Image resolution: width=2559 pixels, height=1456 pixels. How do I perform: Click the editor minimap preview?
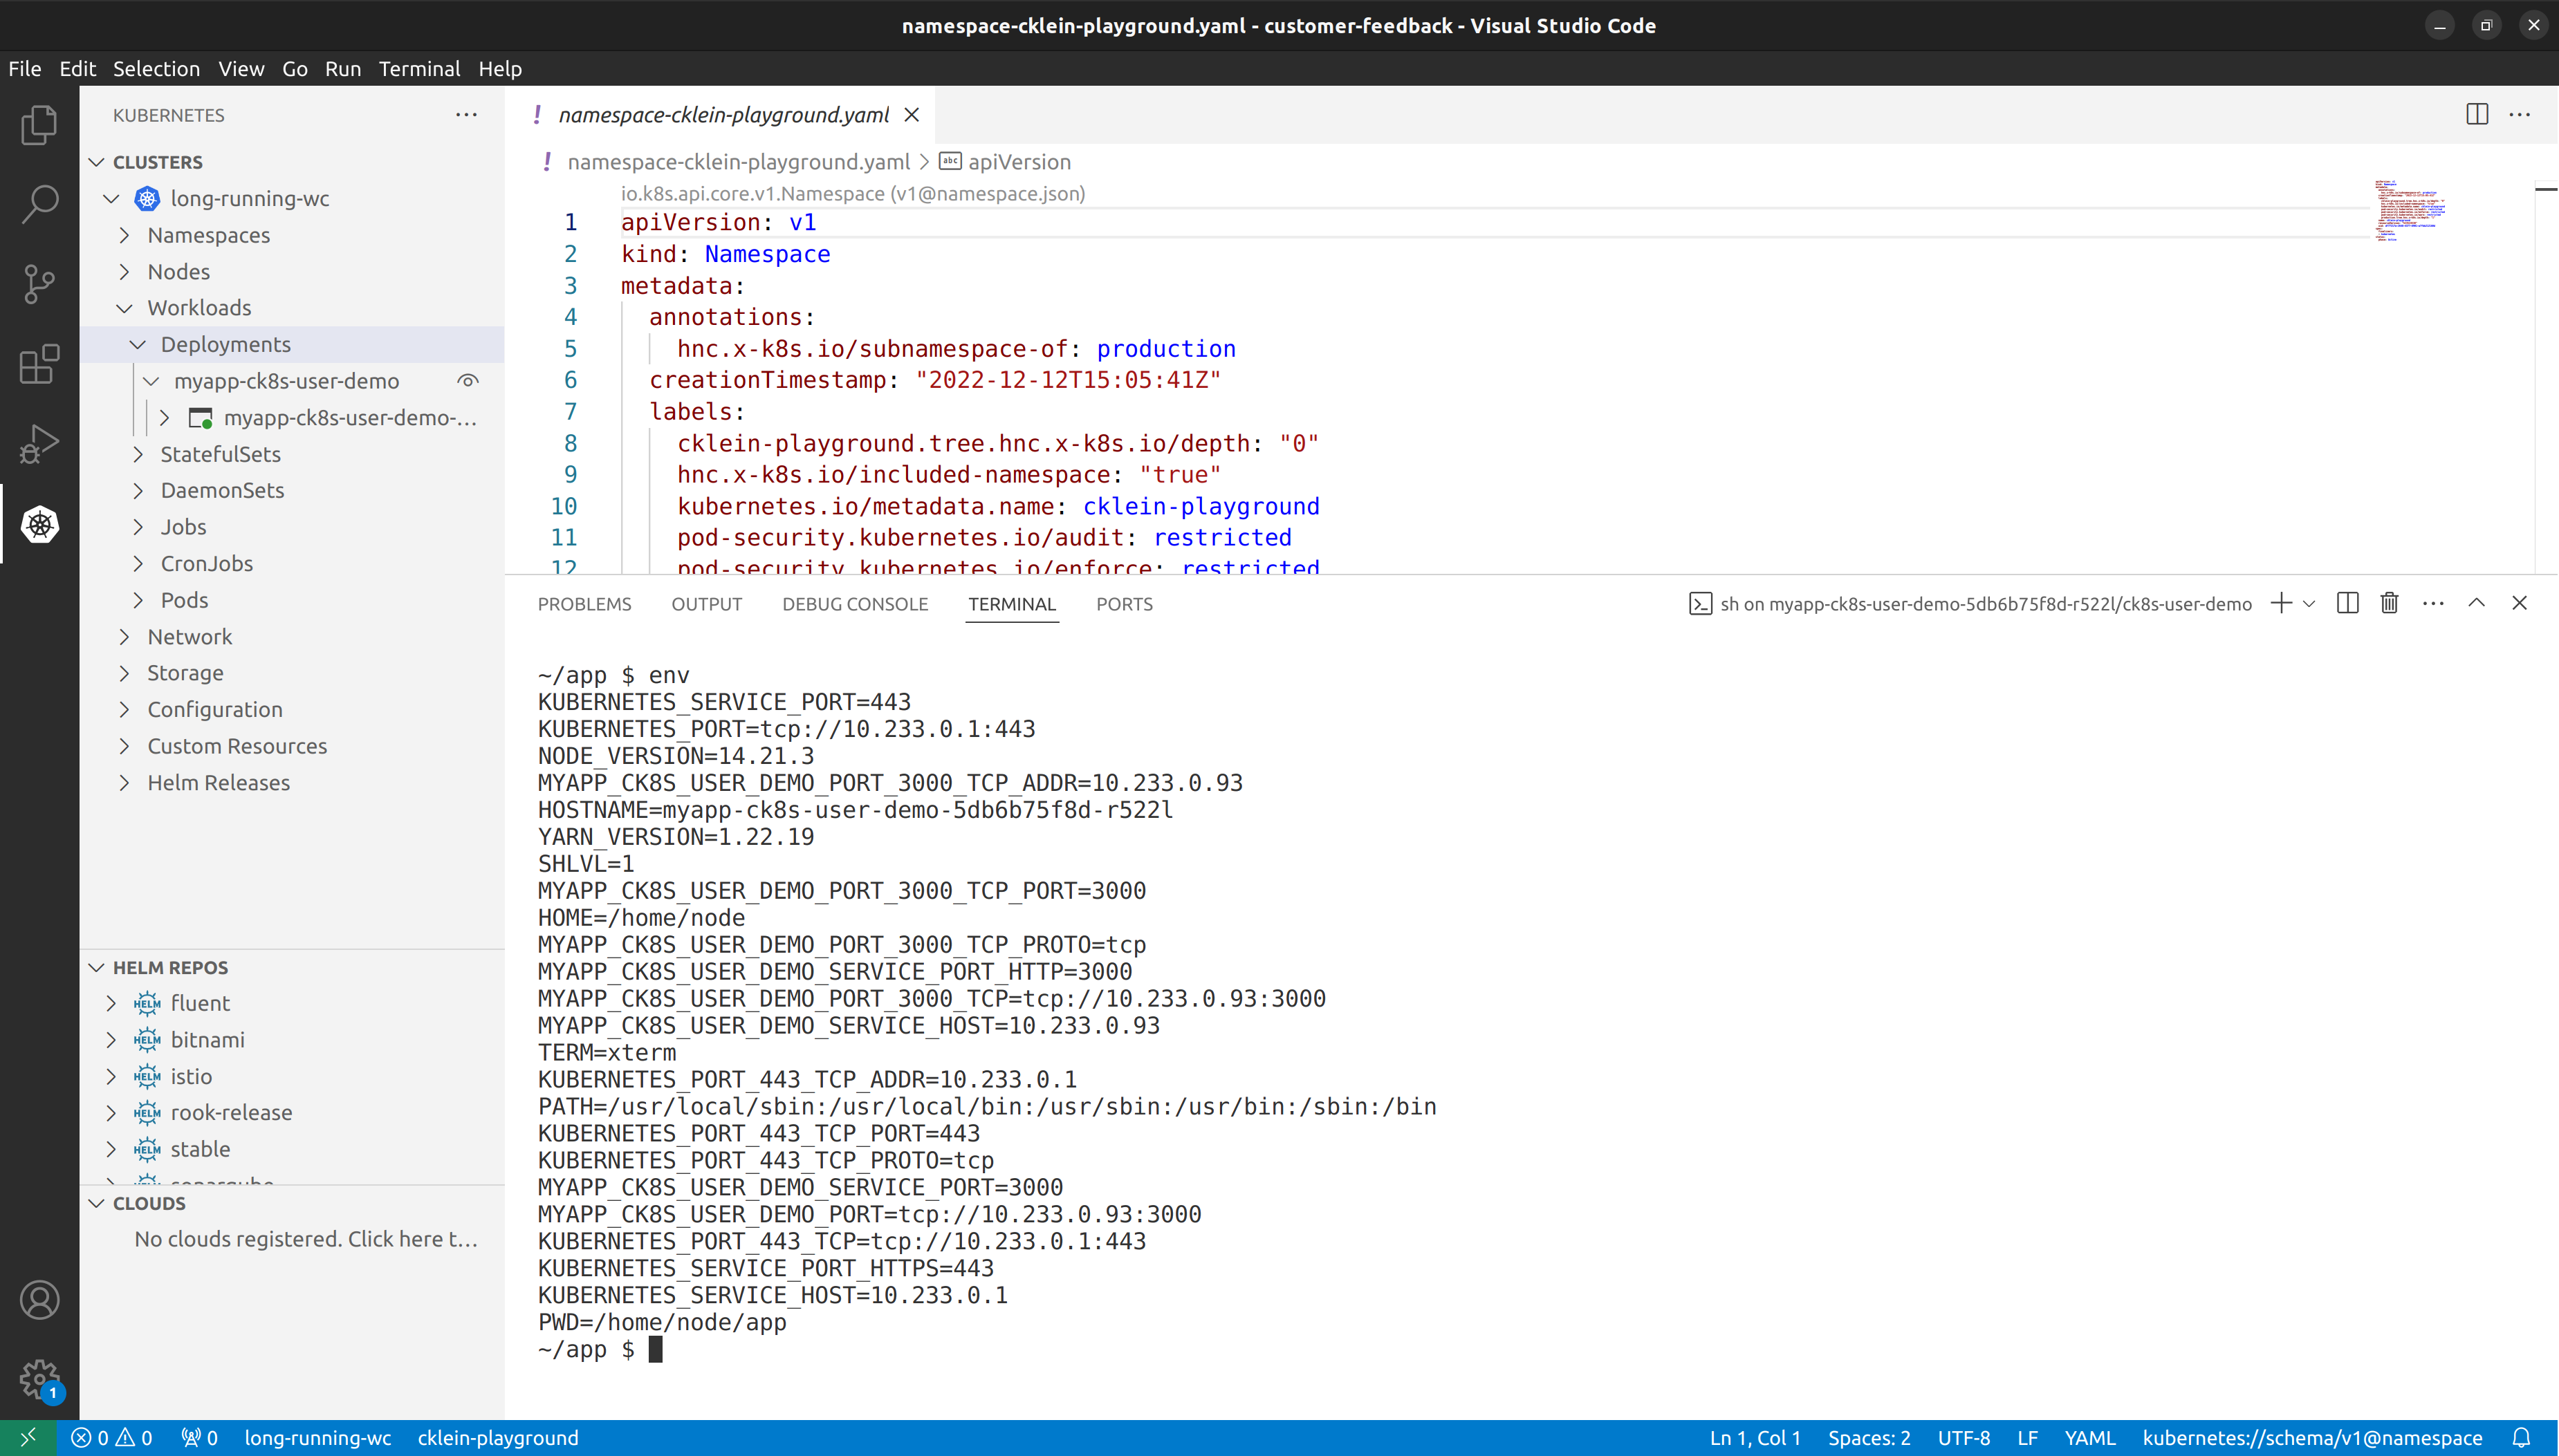pos(2411,211)
